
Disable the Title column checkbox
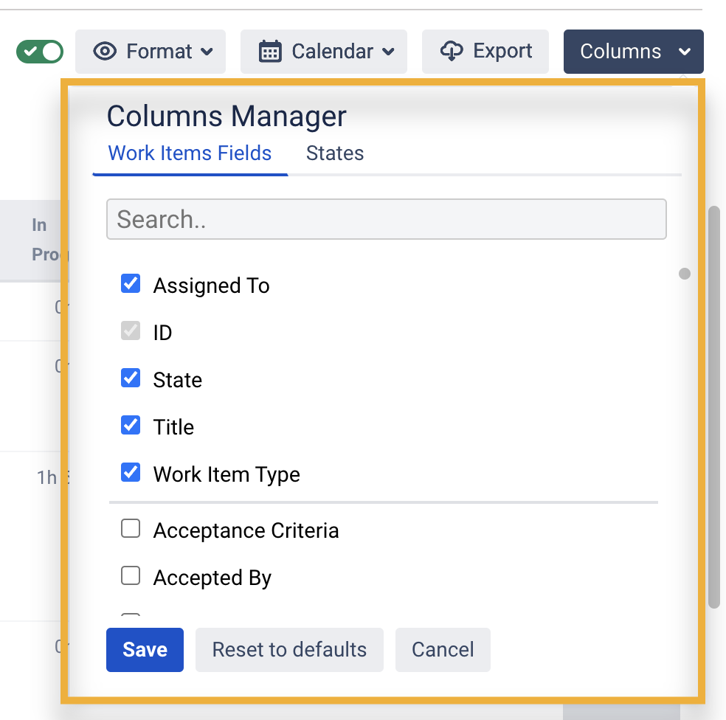click(131, 426)
